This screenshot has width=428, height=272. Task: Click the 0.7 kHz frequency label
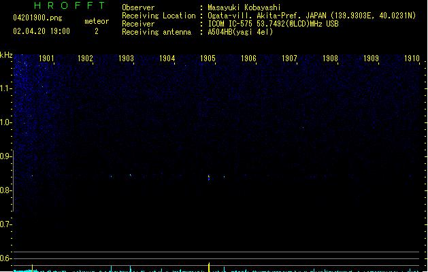[x=5, y=224]
